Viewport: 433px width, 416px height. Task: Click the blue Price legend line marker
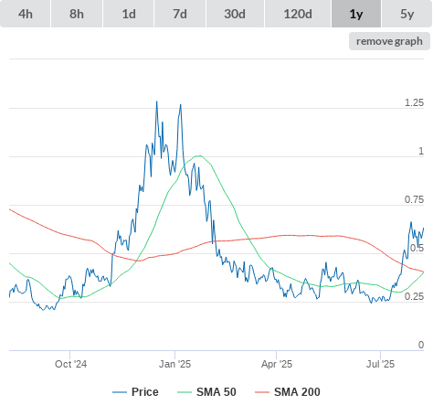[120, 392]
